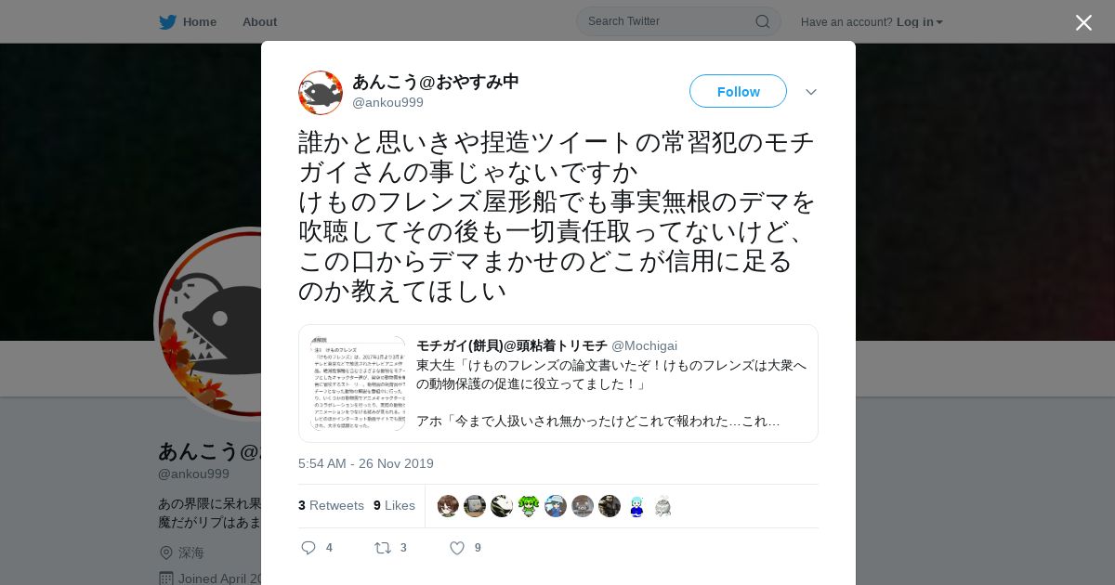Click the search magnifier icon
This screenshot has width=1115, height=585.
[x=762, y=21]
